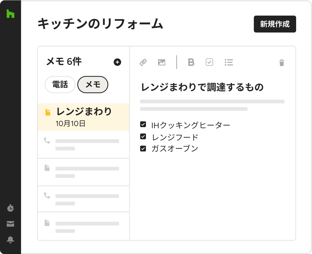Click the 新規作成 button
The height and width of the screenshot is (254, 312).
coord(275,24)
